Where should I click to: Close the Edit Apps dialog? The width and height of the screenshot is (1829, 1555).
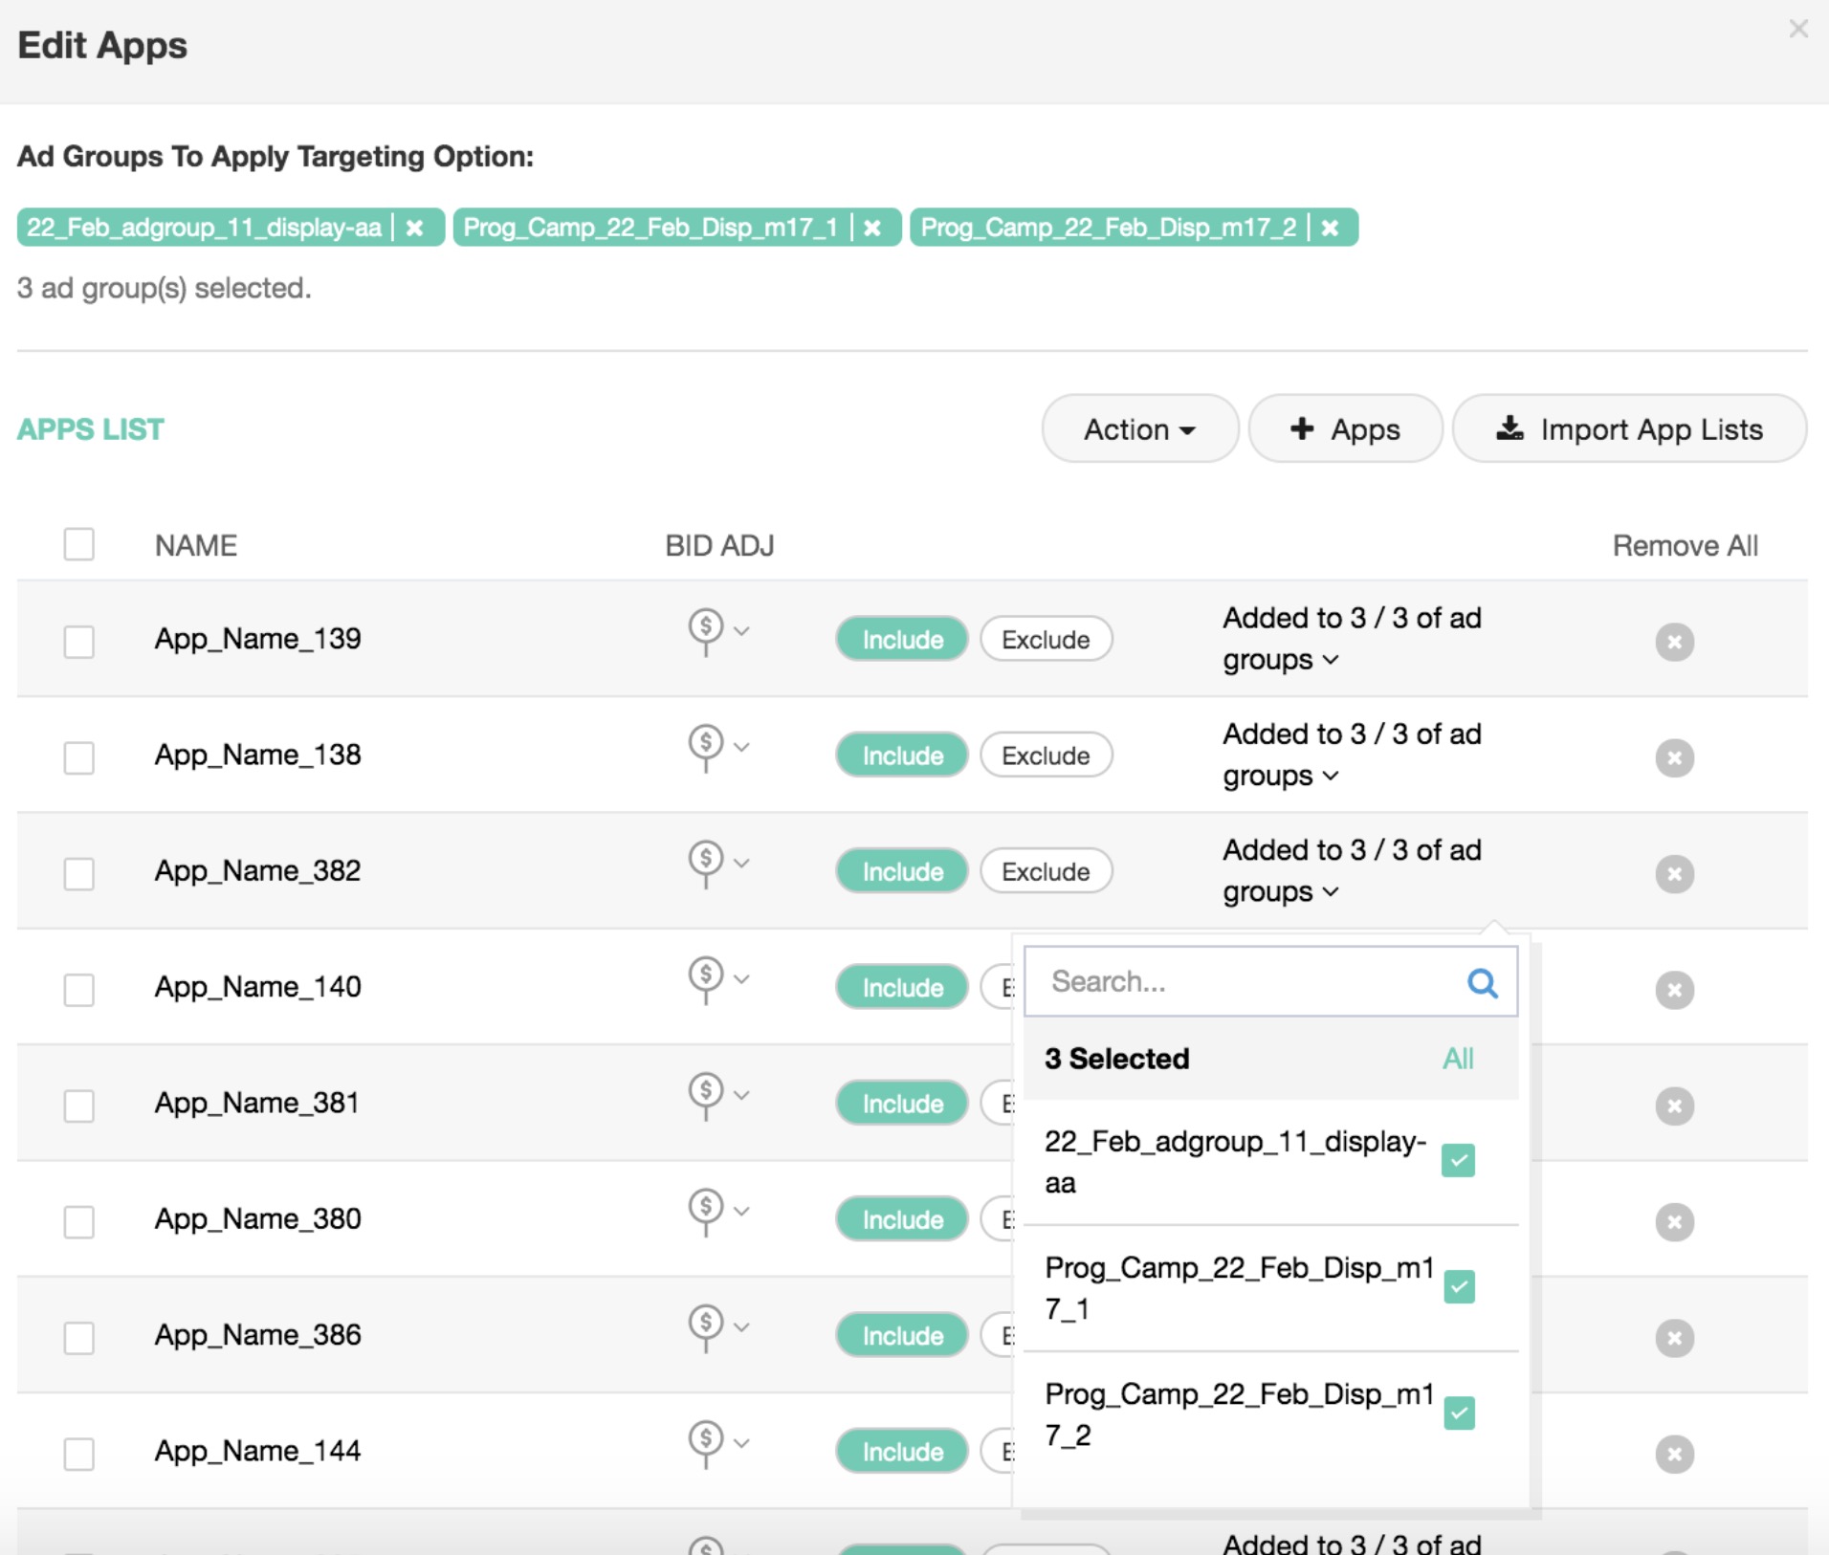[x=1798, y=29]
